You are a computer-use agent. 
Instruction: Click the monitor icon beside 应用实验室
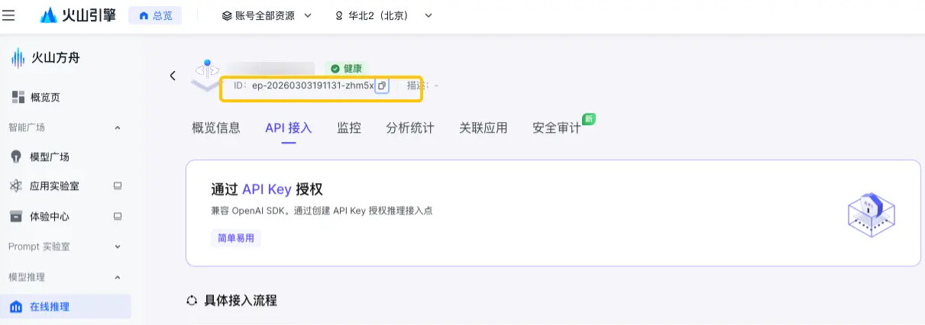tap(118, 185)
